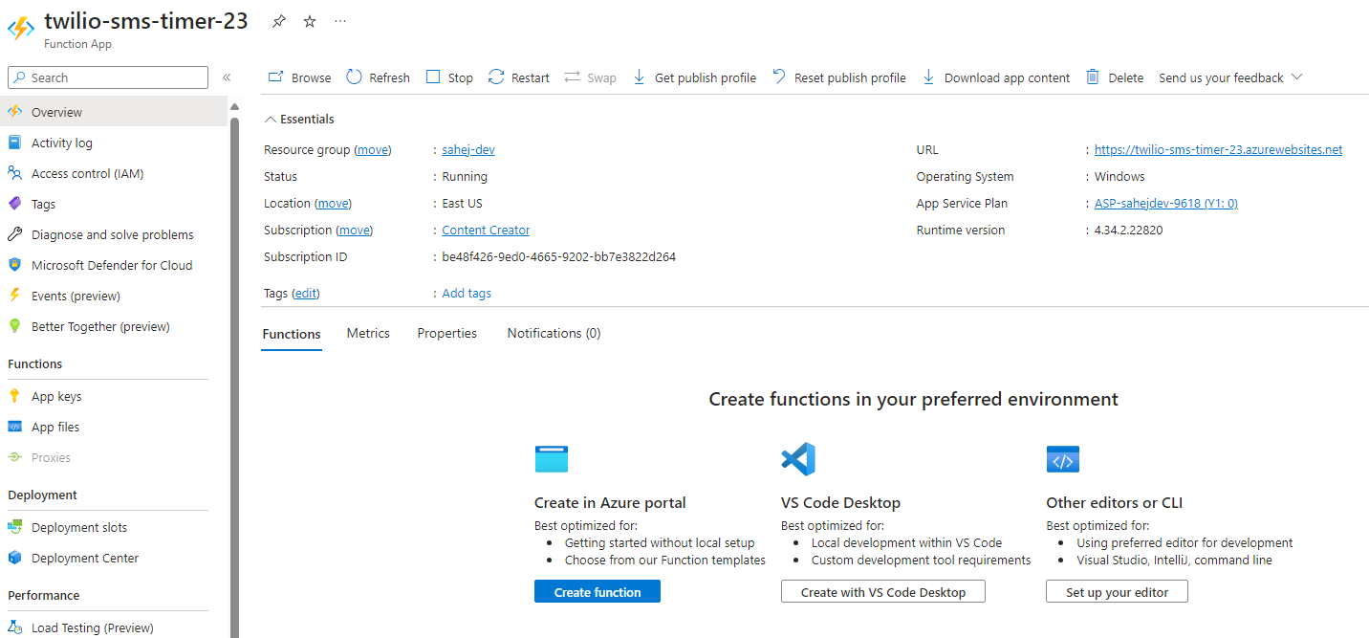Pin the function app to dashboard
The height and width of the screenshot is (638, 1369).
coord(278,21)
